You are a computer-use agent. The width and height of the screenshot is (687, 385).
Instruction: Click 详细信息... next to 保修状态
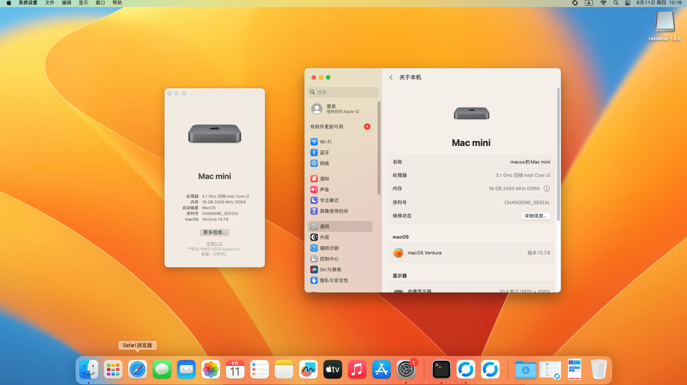pyautogui.click(x=536, y=216)
